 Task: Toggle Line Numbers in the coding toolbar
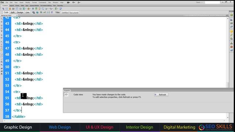[x=1, y=42]
